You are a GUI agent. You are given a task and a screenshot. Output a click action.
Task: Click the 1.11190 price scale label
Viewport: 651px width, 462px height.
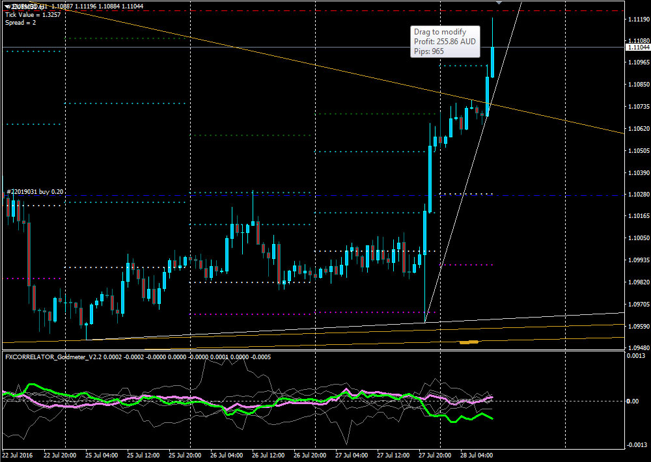637,20
